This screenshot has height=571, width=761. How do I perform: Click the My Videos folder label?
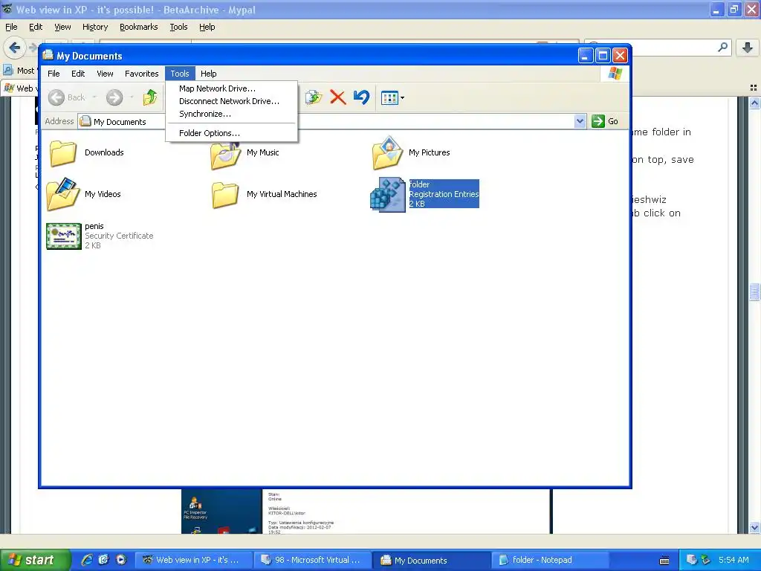(103, 194)
